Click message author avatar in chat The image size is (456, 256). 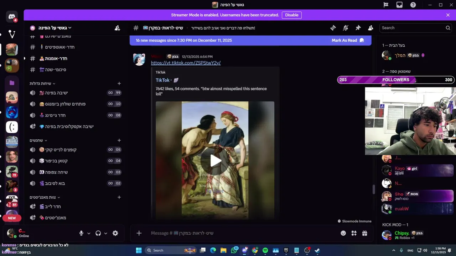tap(139, 59)
